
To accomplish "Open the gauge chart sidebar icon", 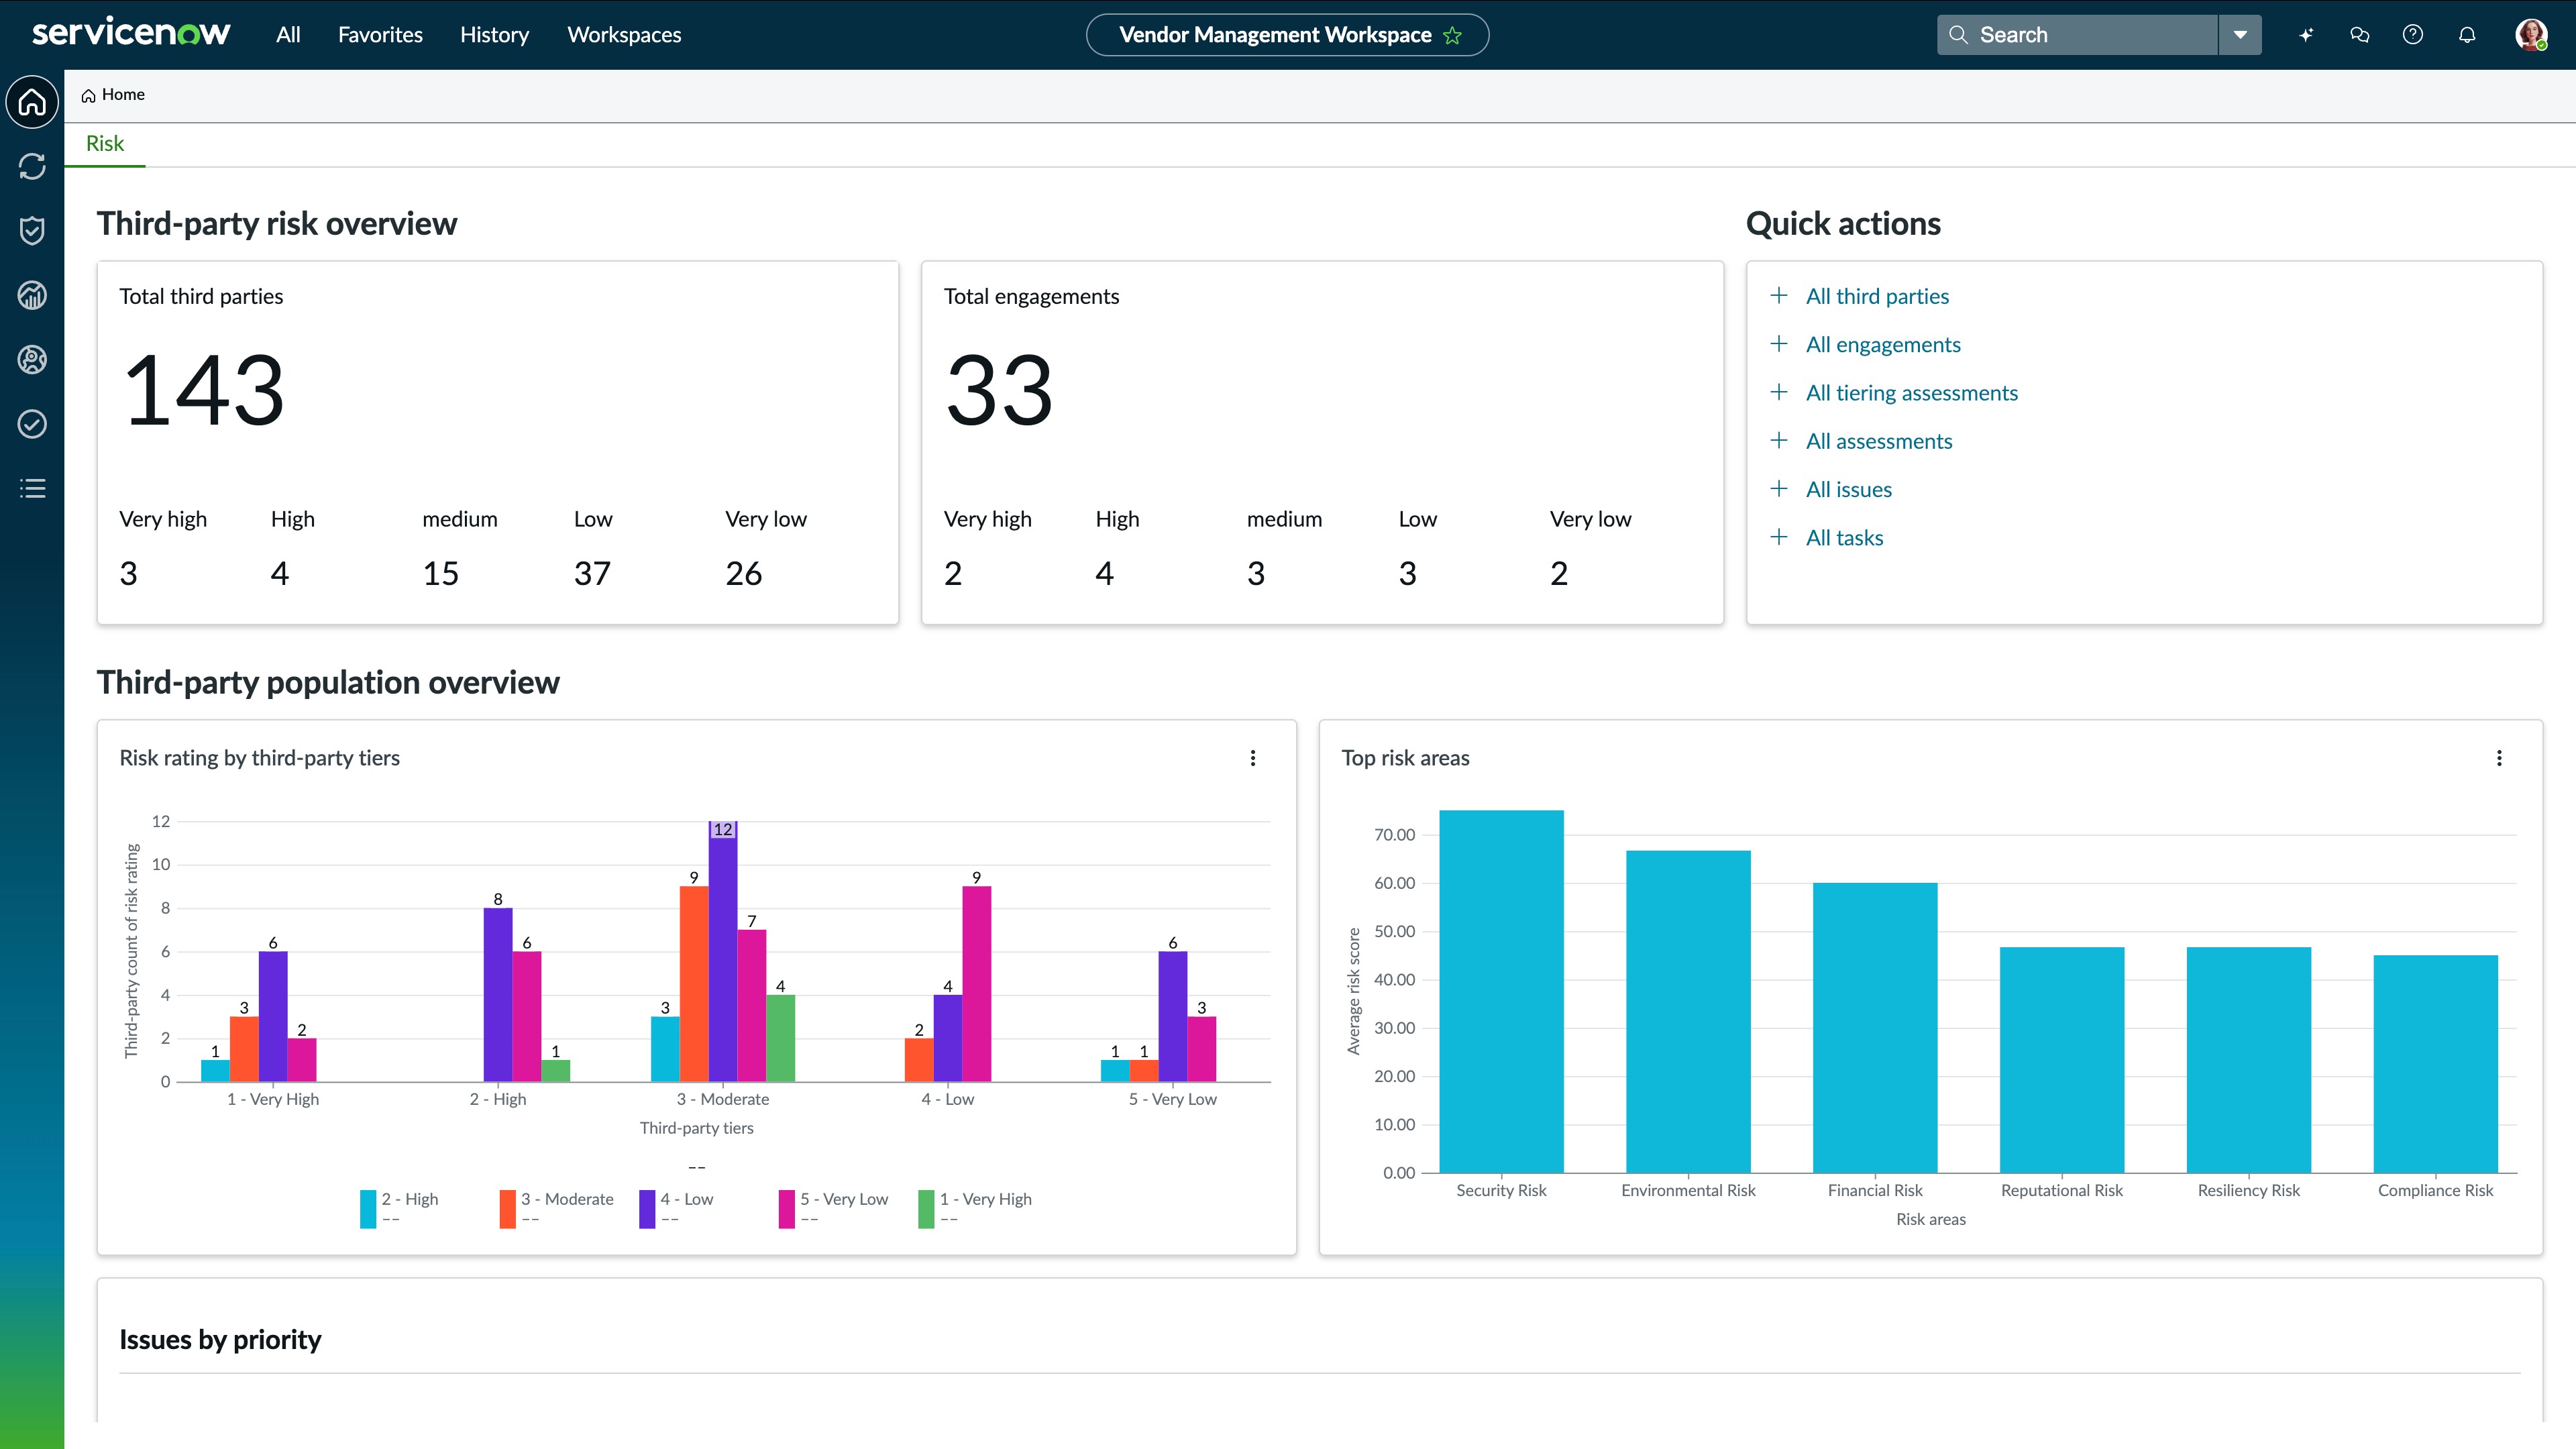I will [32, 295].
